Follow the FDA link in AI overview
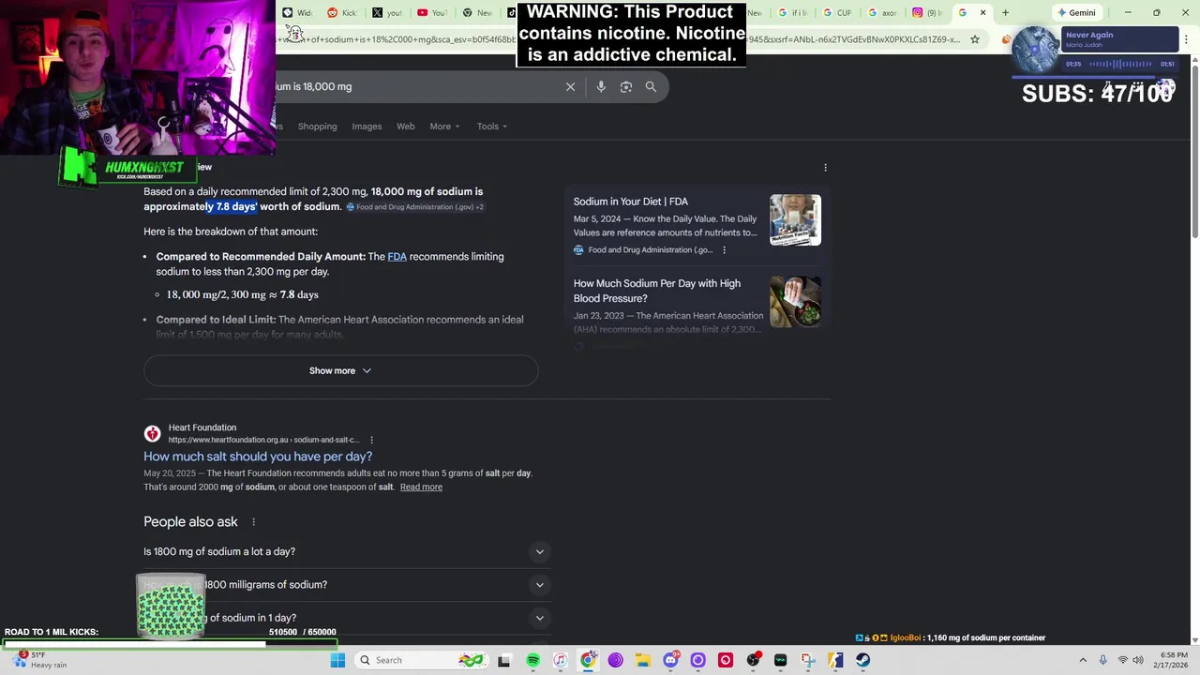The width and height of the screenshot is (1200, 675). tap(397, 257)
